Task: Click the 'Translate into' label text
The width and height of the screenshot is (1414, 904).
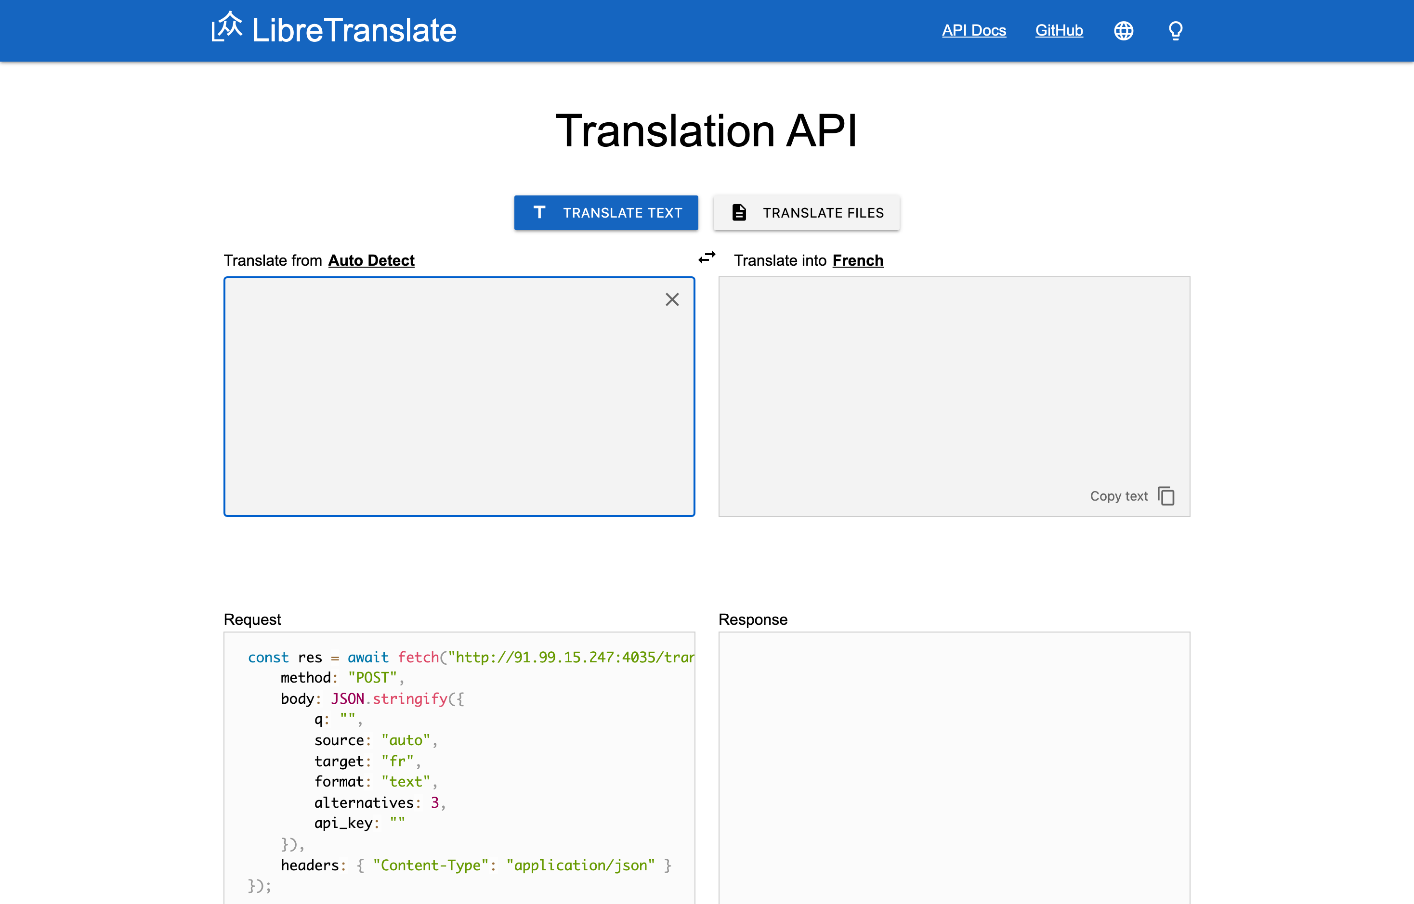Action: (x=780, y=260)
